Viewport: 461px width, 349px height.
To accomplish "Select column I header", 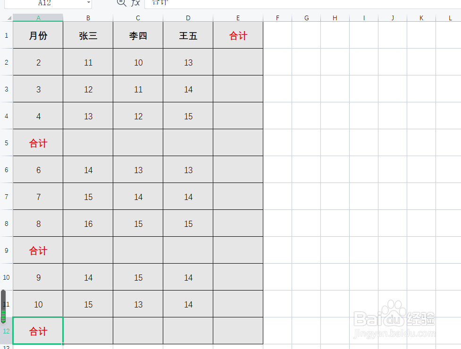I will coord(364,17).
